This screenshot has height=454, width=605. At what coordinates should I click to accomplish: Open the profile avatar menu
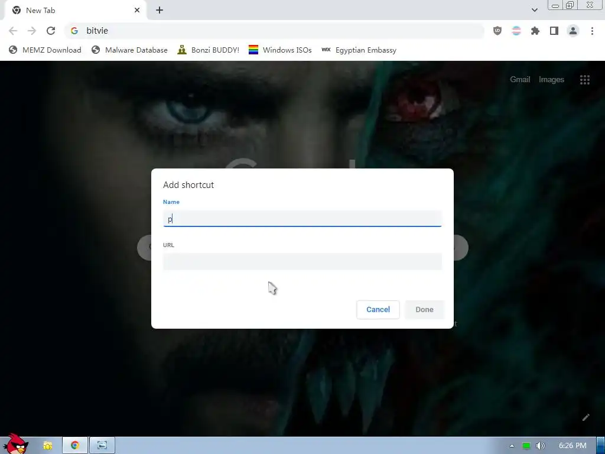click(573, 31)
